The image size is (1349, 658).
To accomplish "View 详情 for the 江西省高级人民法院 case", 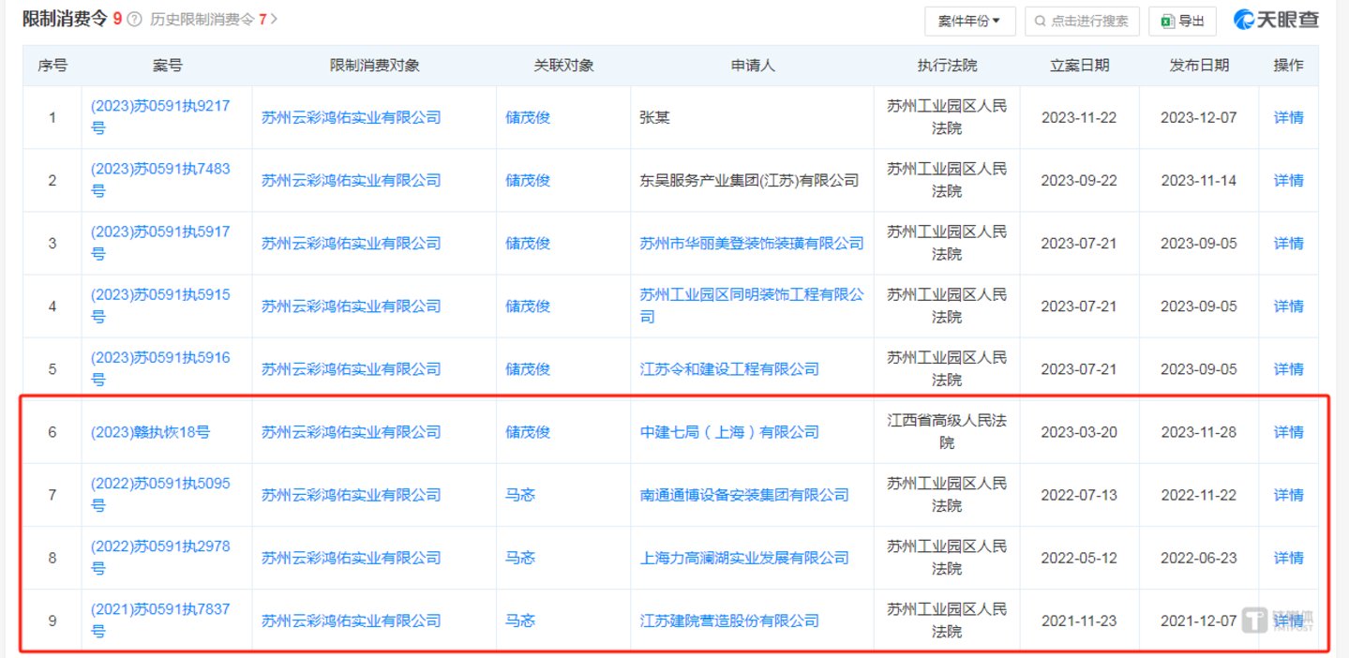I will [x=1288, y=432].
